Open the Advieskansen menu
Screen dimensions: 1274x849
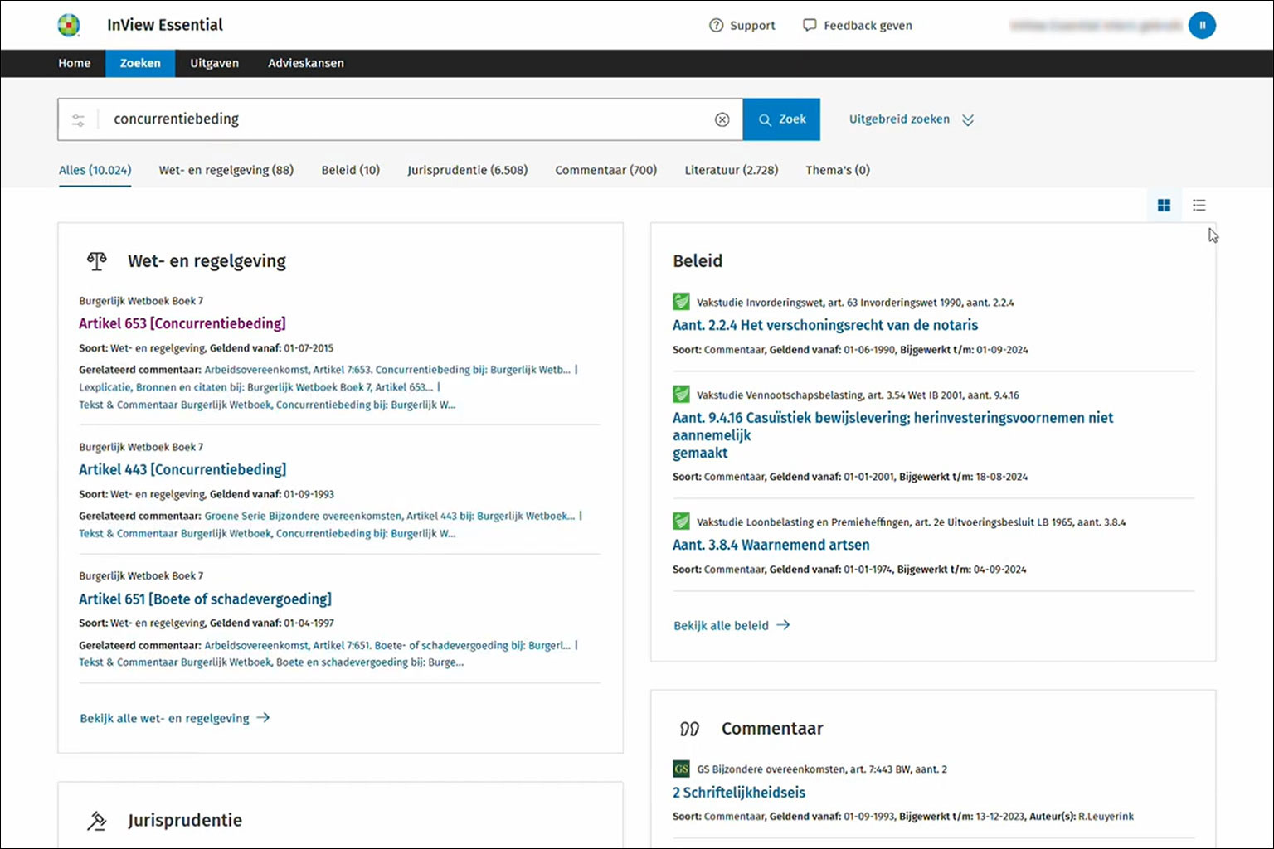(306, 63)
